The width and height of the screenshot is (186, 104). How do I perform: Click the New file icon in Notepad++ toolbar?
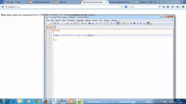(x=49, y=23)
